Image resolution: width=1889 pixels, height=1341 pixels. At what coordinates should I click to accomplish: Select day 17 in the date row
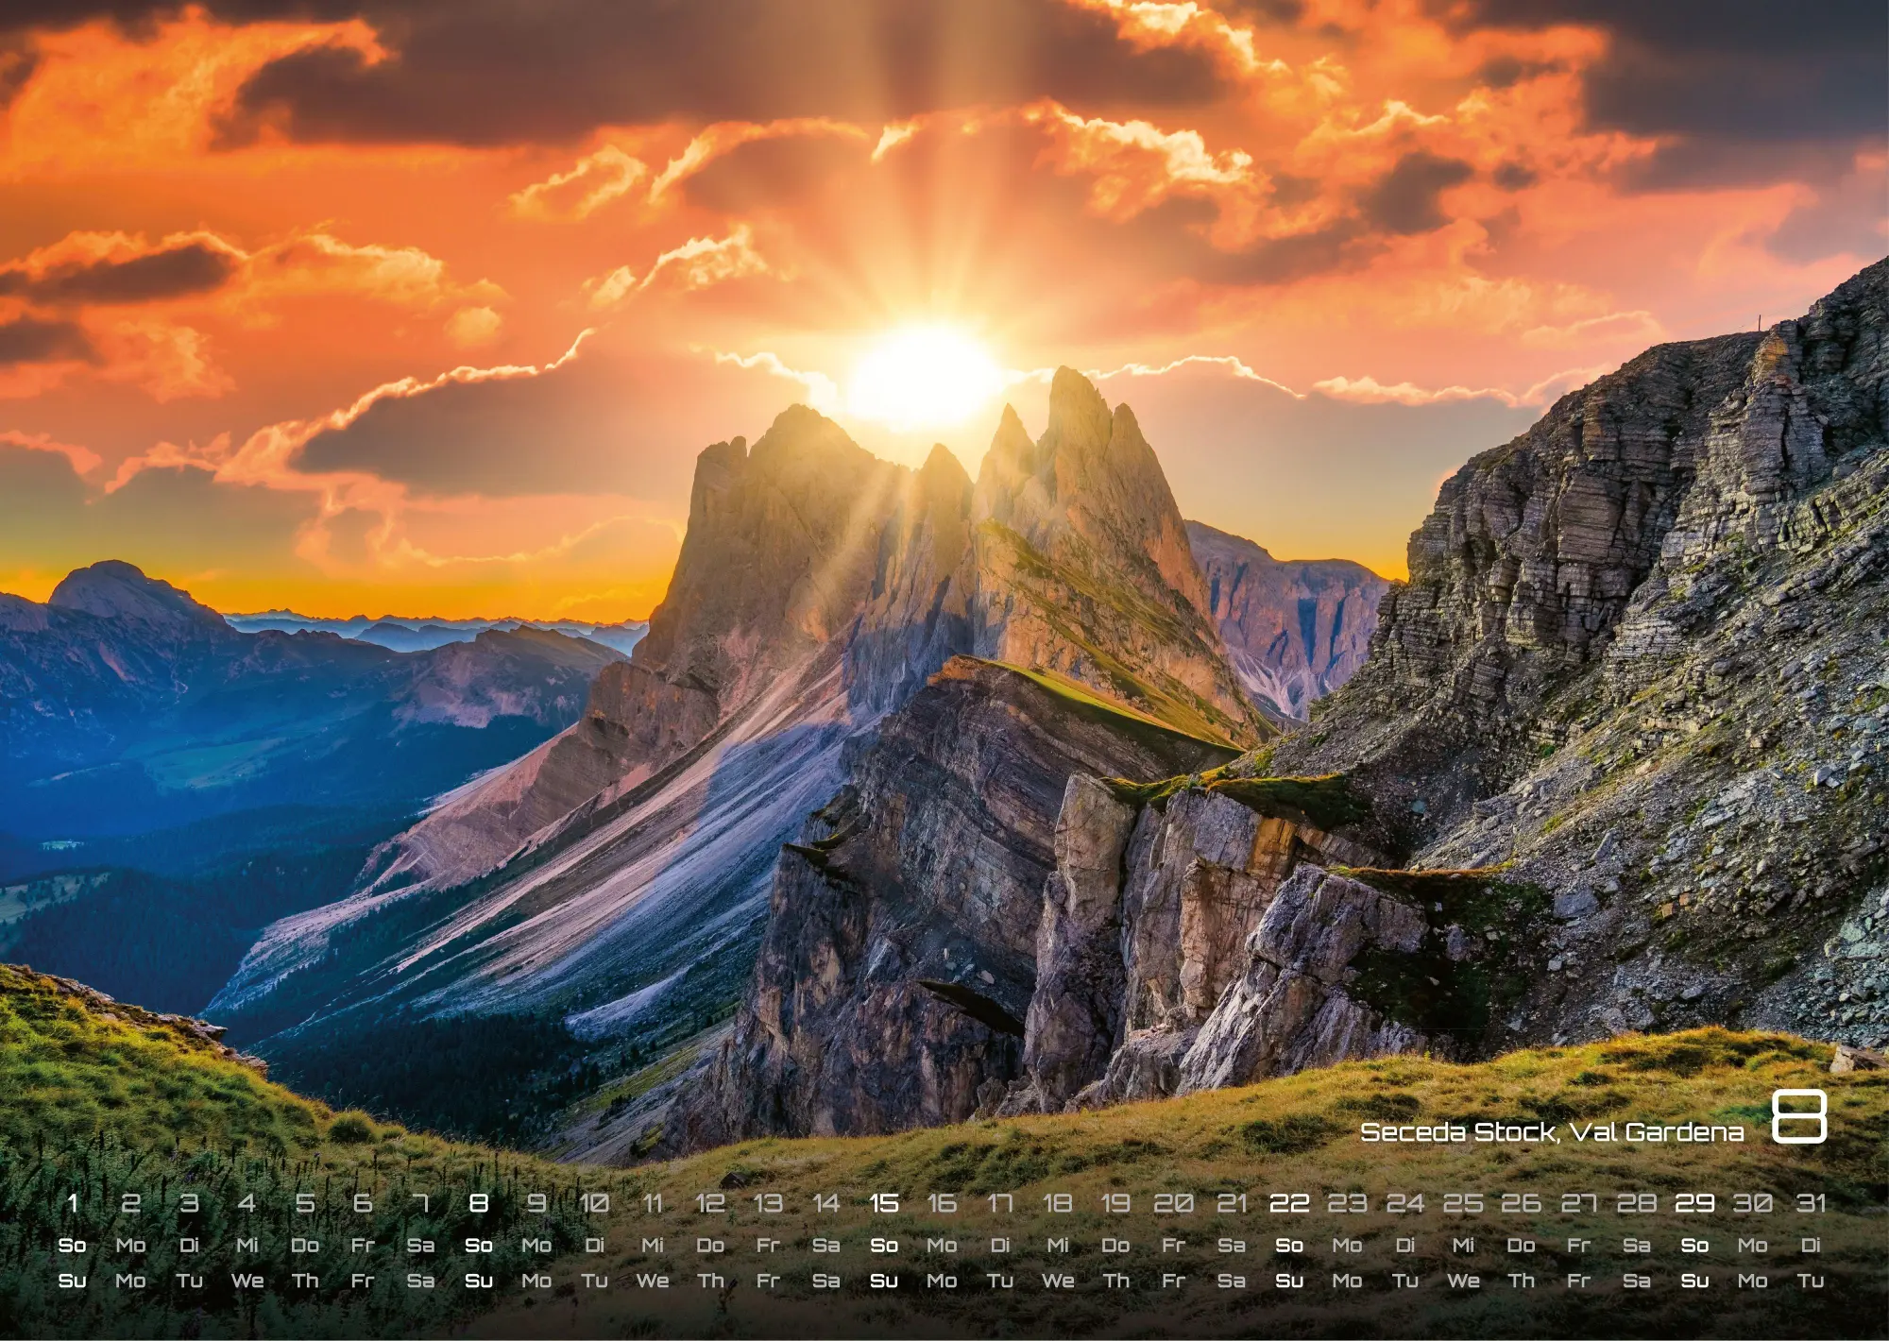click(1000, 1203)
